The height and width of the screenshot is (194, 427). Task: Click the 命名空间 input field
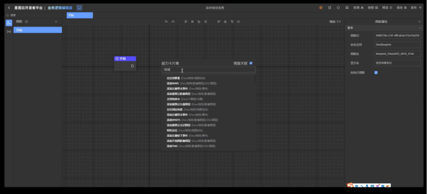coord(397,44)
